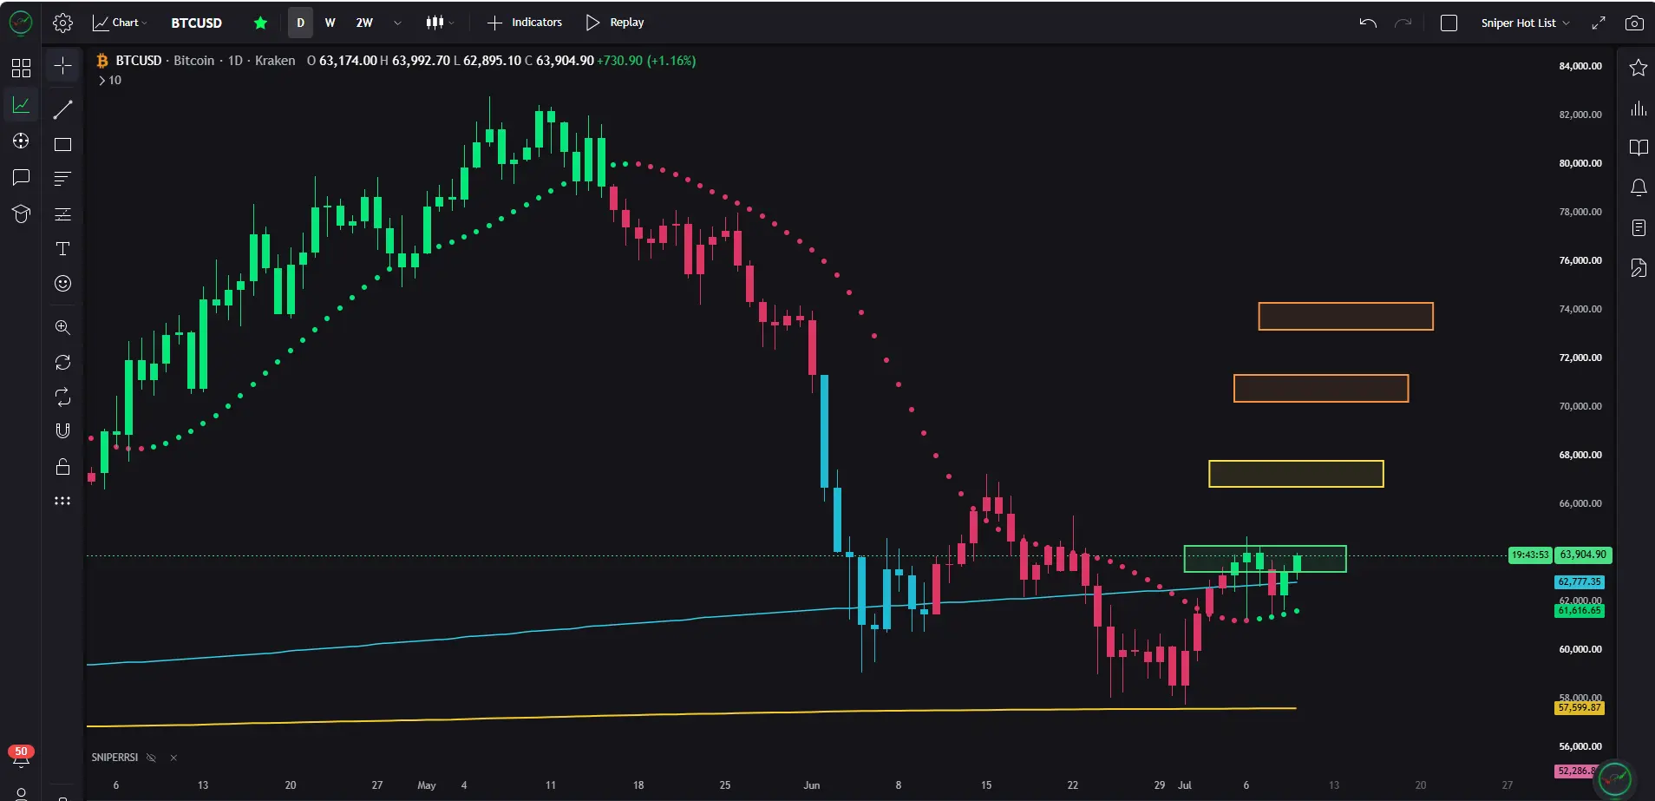Toggle the green favorite star for BTCUSD
The height and width of the screenshot is (801, 1655).
pos(260,23)
